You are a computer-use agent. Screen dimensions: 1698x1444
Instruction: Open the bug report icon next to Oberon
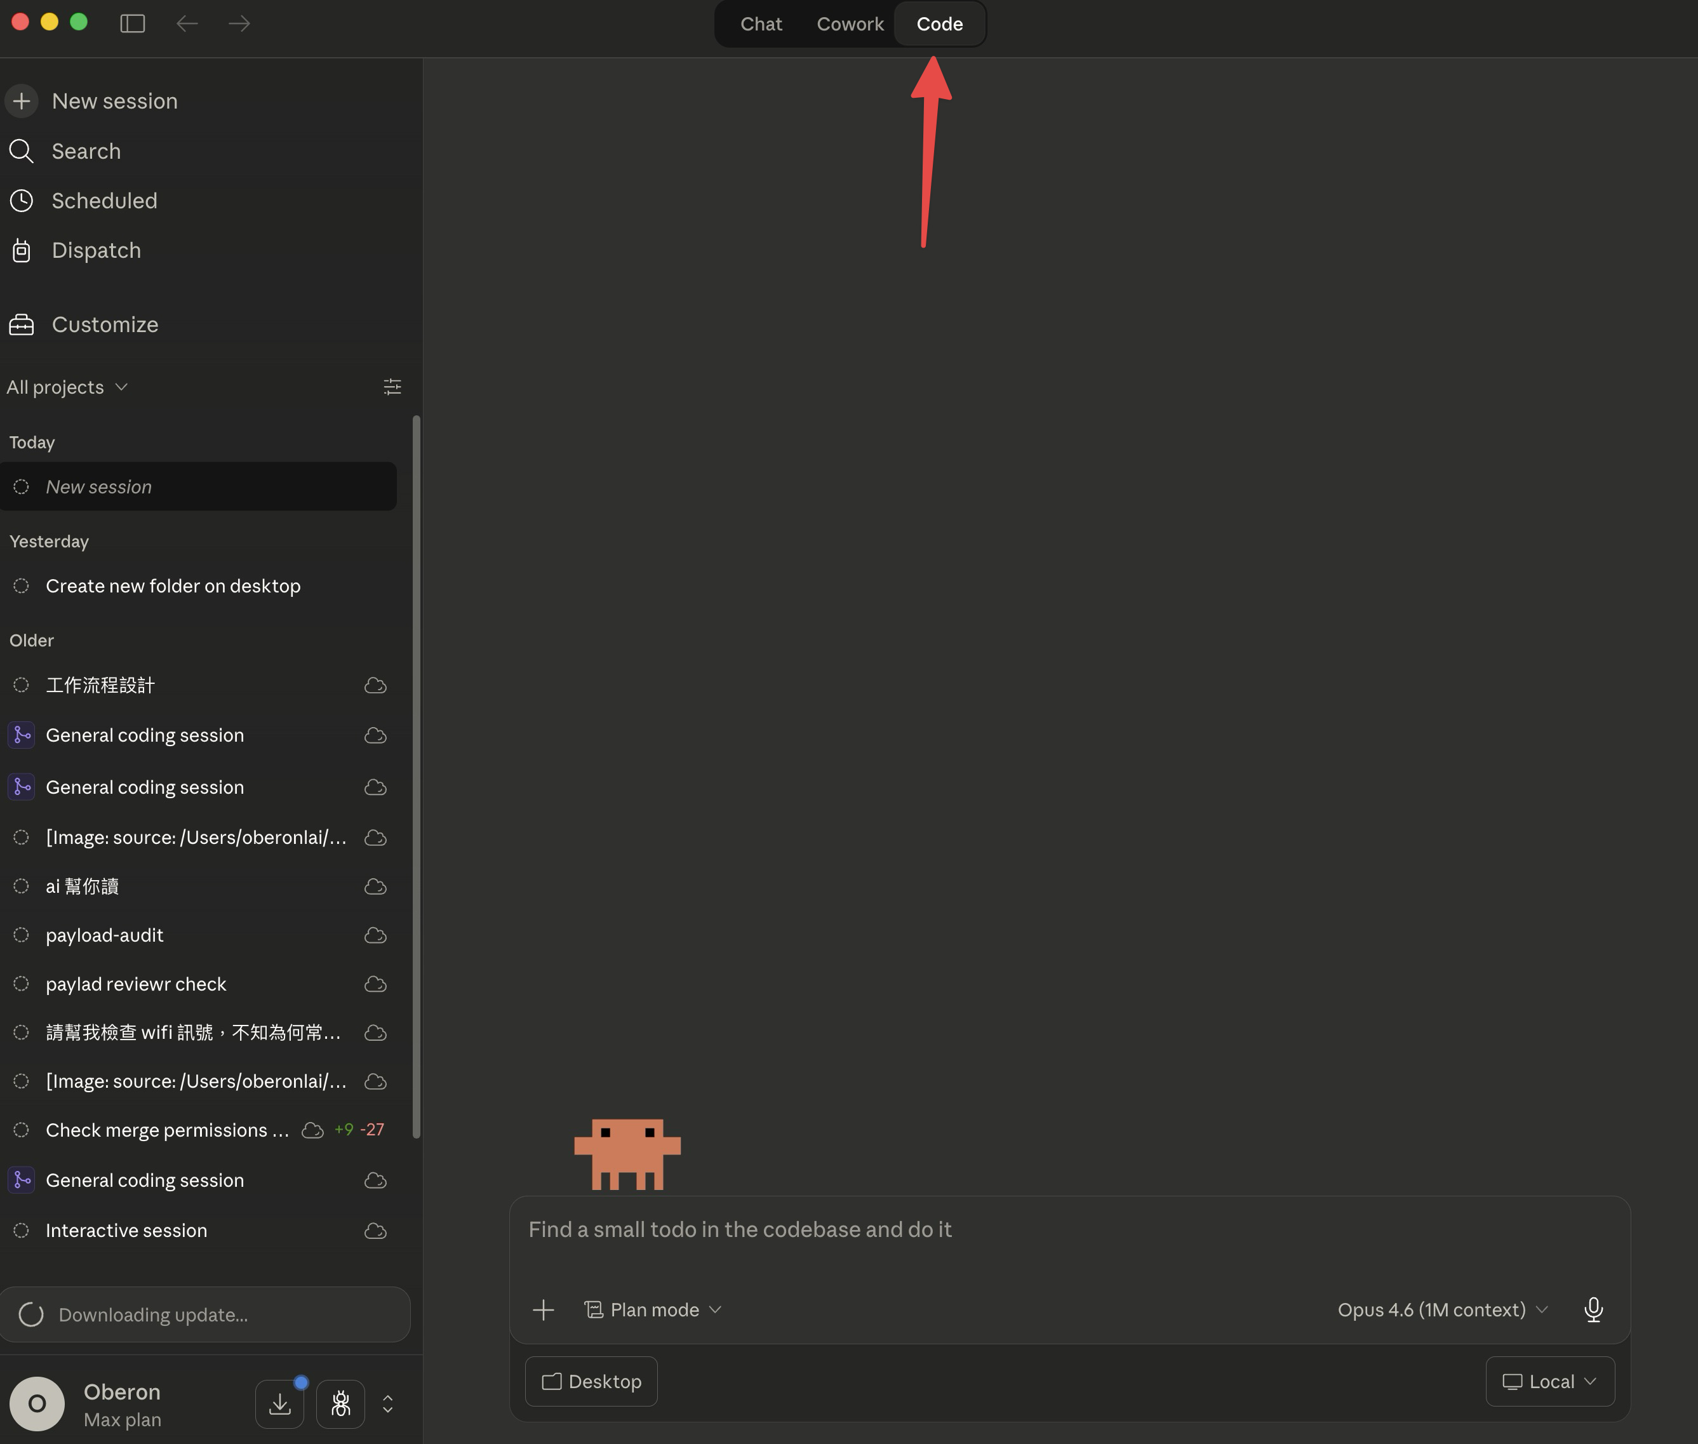click(340, 1403)
